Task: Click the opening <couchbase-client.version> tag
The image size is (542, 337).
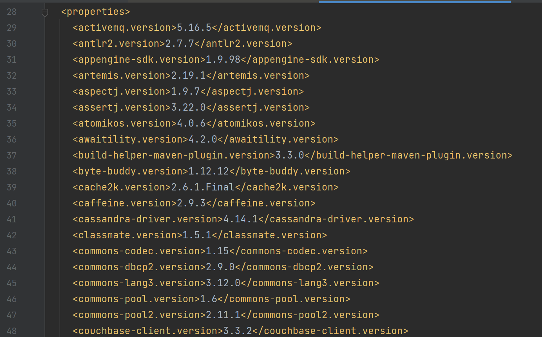Action: pyautogui.click(x=148, y=331)
